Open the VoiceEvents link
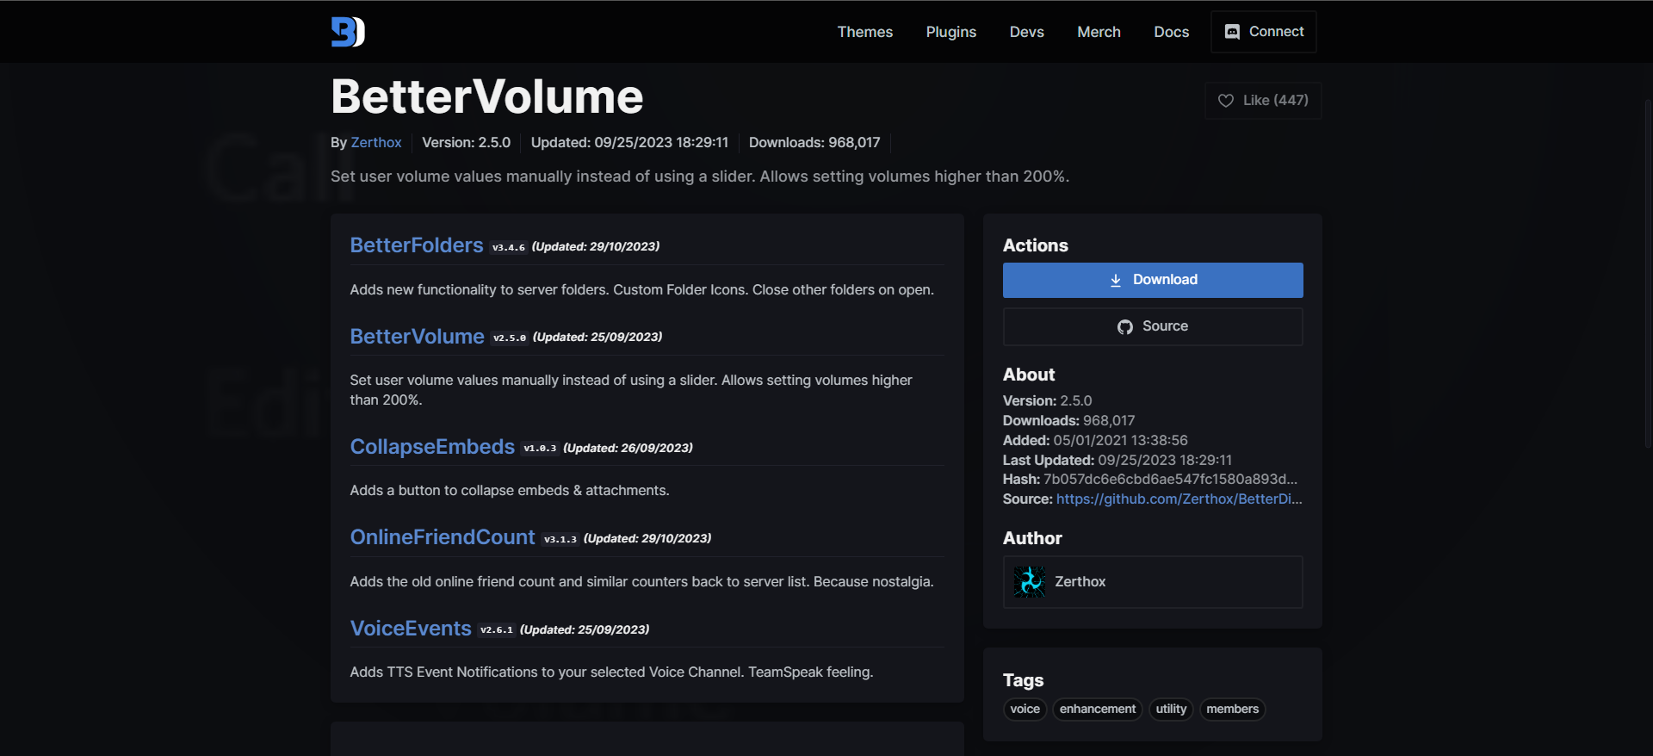This screenshot has height=756, width=1653. (411, 629)
